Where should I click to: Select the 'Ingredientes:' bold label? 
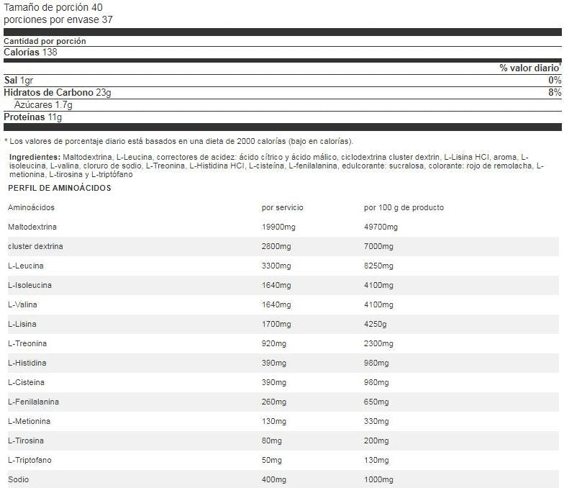coord(35,157)
